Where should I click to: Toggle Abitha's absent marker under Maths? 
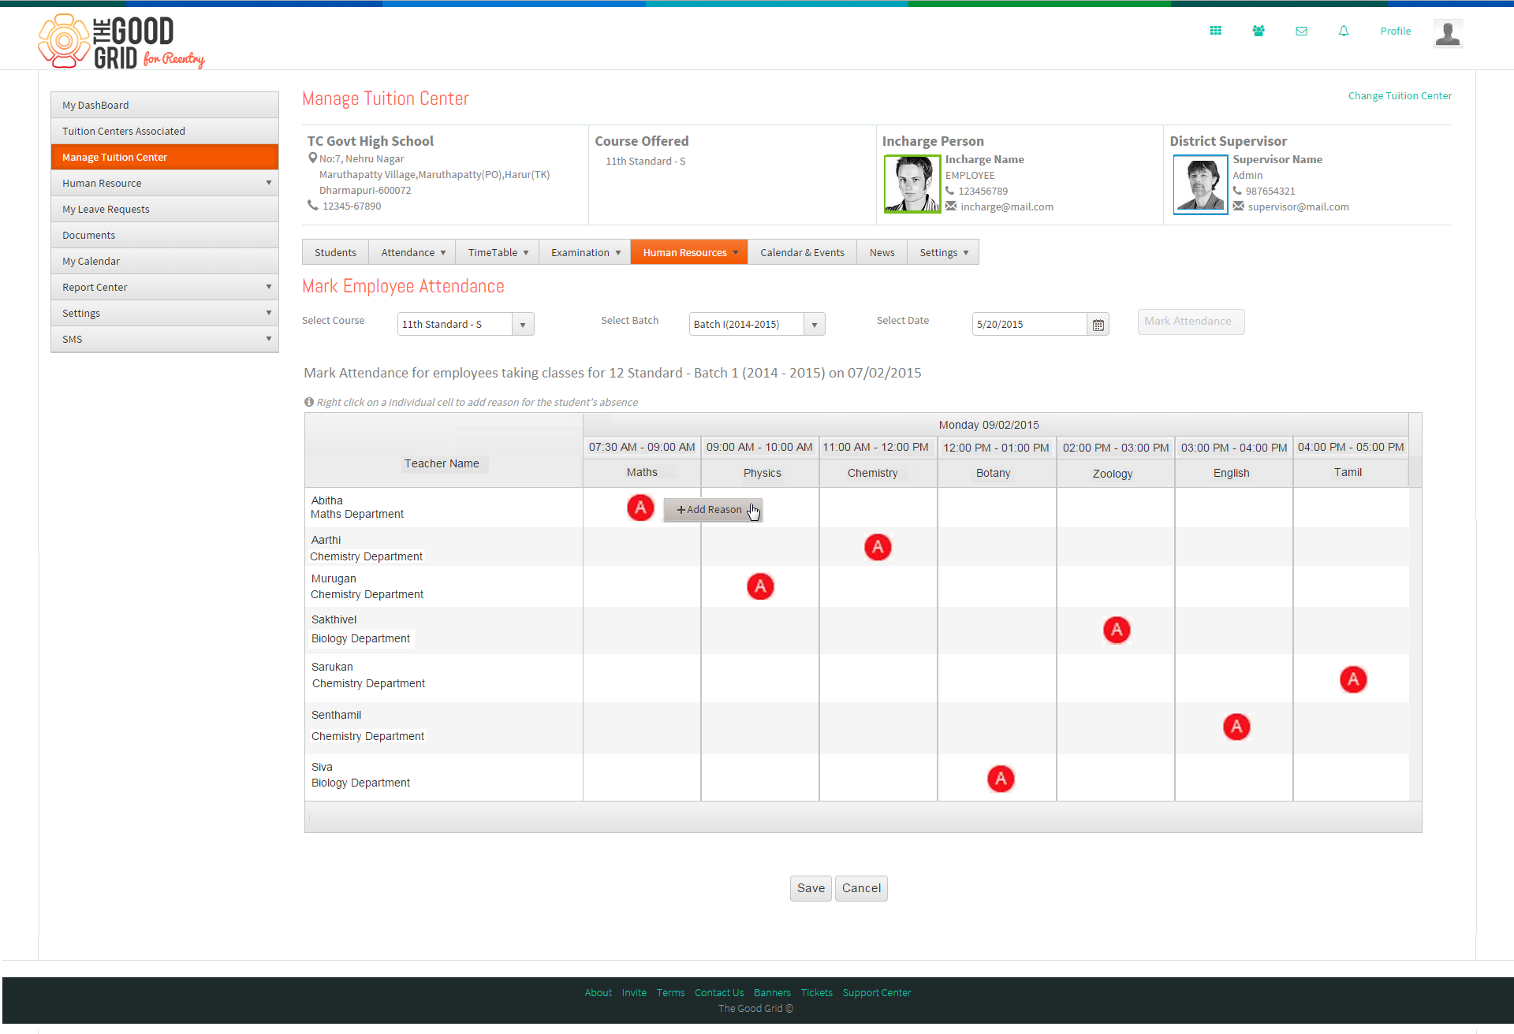pos(640,508)
